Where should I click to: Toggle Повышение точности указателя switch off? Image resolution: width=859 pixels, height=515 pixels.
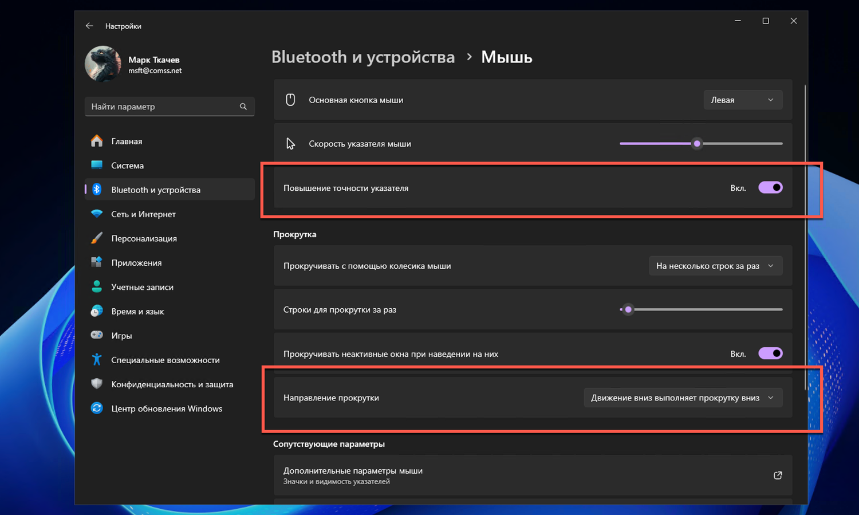coord(770,187)
